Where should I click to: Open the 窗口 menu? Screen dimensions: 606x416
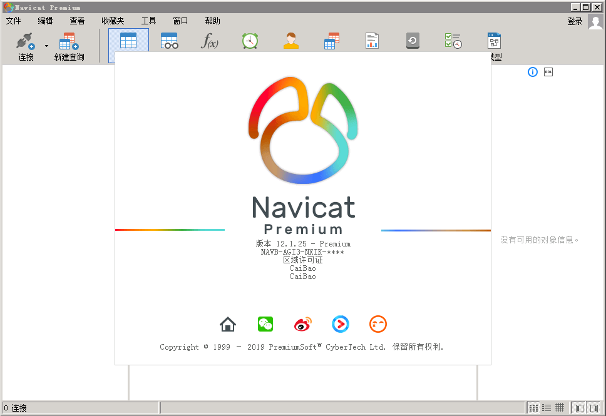click(x=180, y=21)
